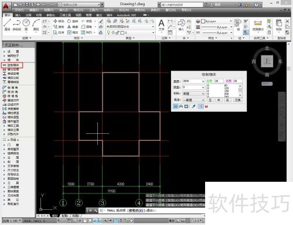Click the wall width list scrollbar

(240, 91)
